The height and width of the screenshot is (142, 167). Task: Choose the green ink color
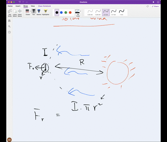point(66,13)
